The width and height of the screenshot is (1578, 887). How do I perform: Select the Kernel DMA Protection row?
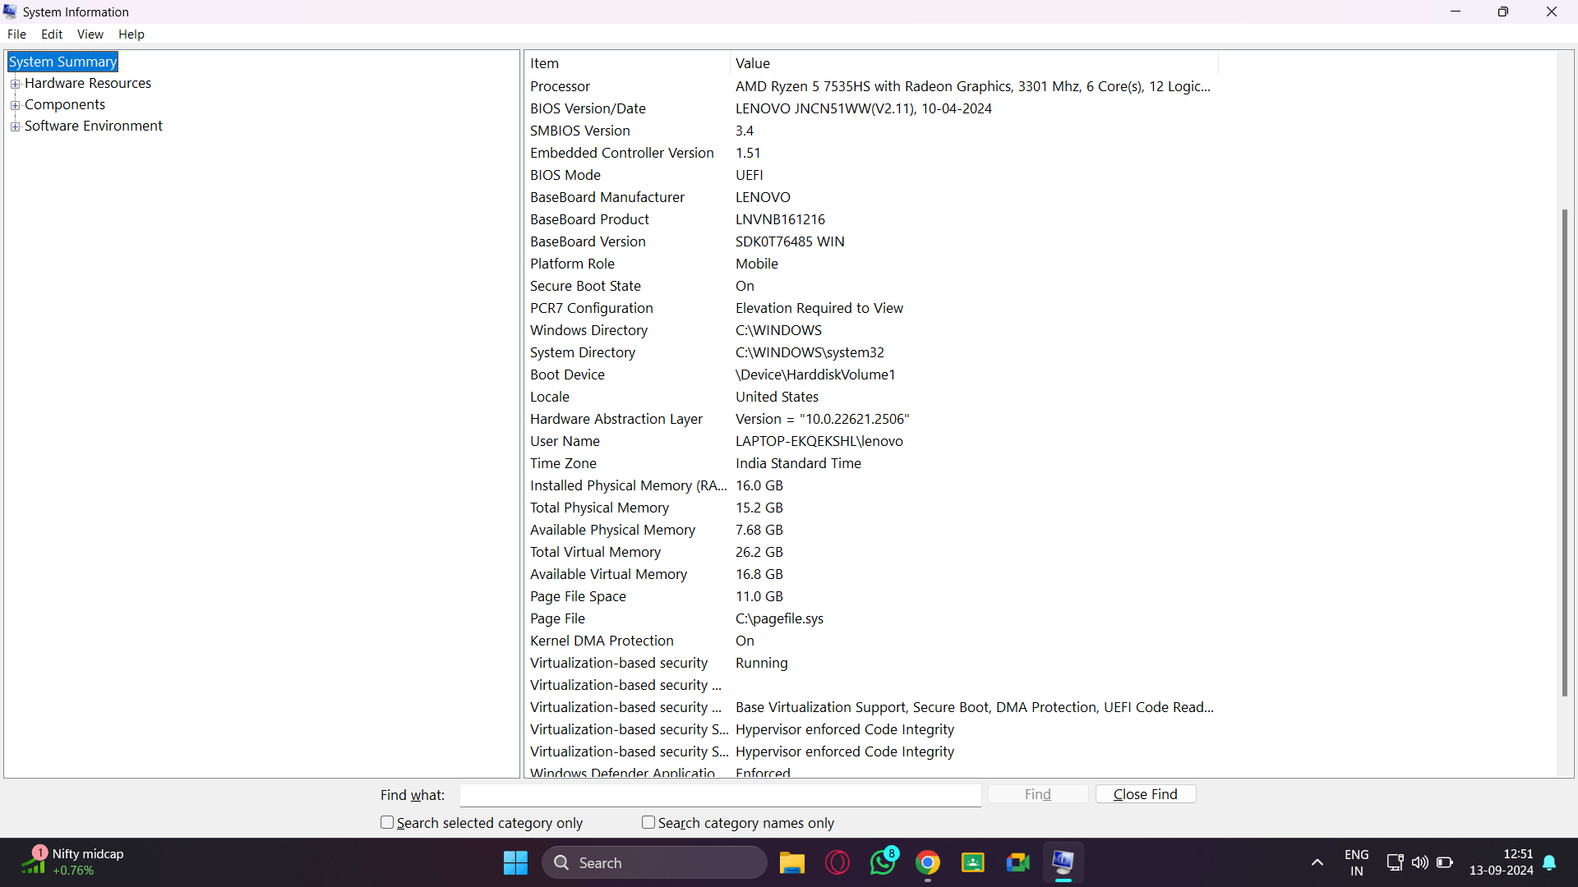871,641
